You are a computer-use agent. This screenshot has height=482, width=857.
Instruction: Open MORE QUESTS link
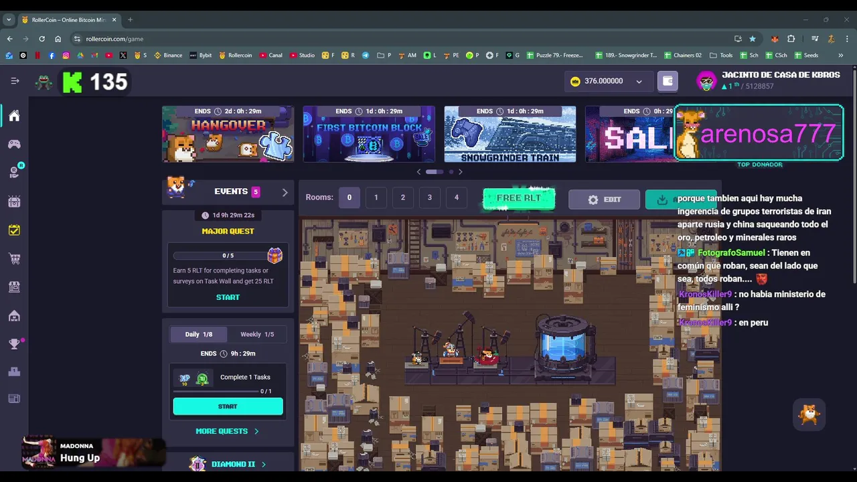point(227,431)
